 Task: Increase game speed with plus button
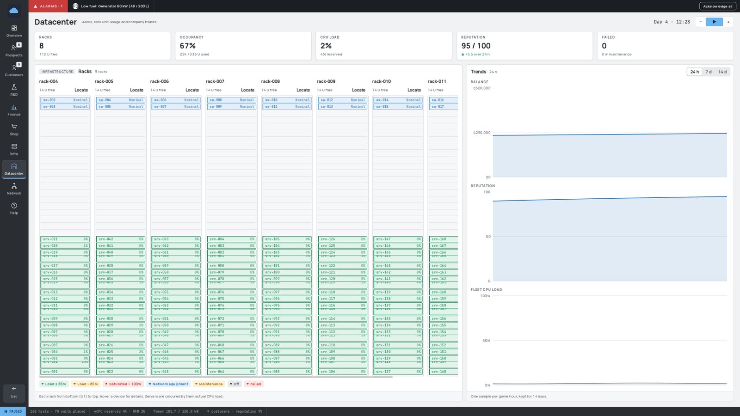tap(728, 22)
